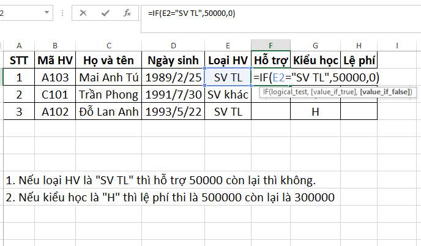The image size is (421, 246).
Task: Click the note starting '2. Nếu kiểu học là'
Action: [x=170, y=198]
